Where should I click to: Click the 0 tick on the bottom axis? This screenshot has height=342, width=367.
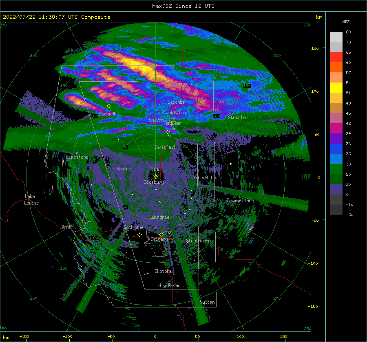(x=155, y=336)
